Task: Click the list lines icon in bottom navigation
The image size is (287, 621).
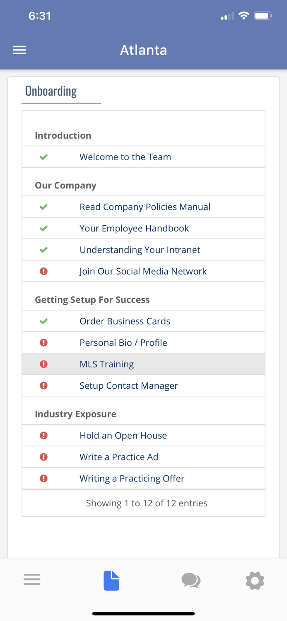Action: 32,579
